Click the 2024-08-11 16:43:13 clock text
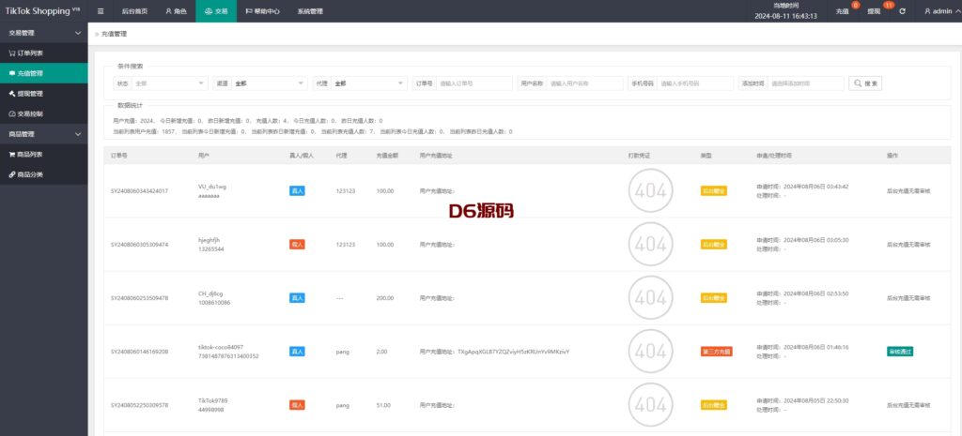Screen dimensions: 962x436 click(786, 17)
